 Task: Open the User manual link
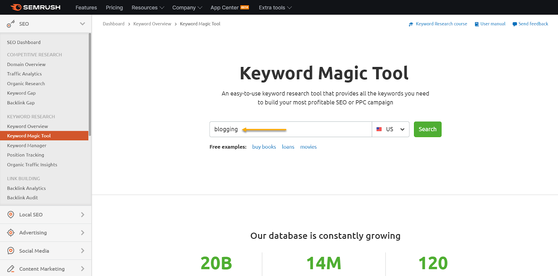[x=493, y=24]
